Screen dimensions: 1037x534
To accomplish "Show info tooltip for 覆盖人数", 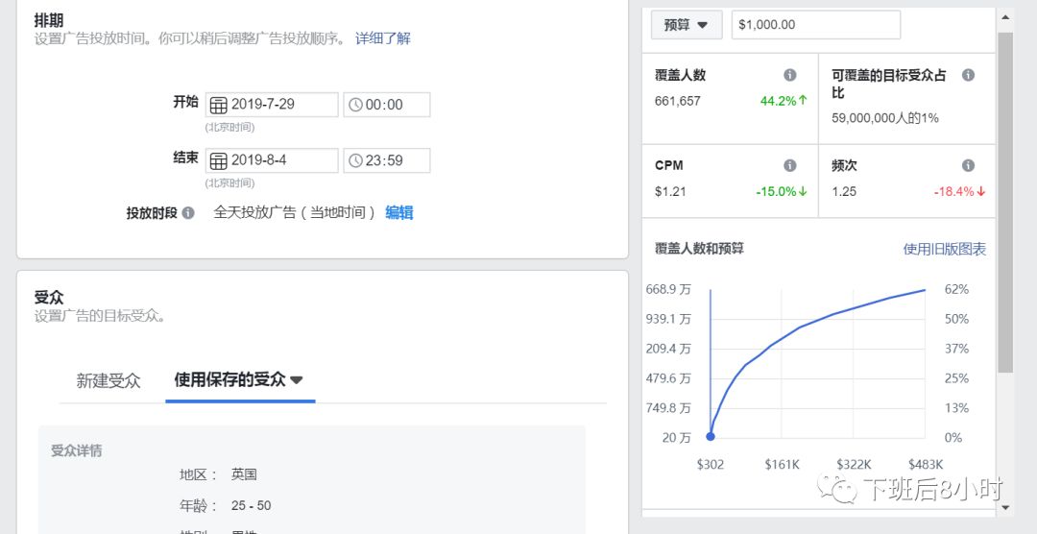I will pos(789,75).
